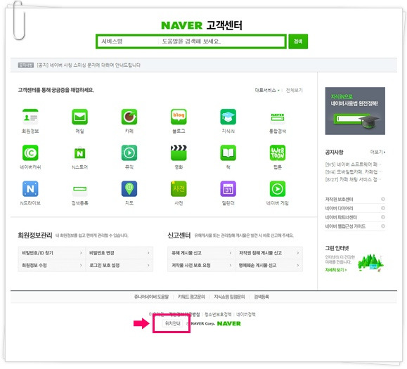The height and width of the screenshot is (369, 407).
Task: Expand the 대표서비스 dropdown
Action: tap(267, 90)
